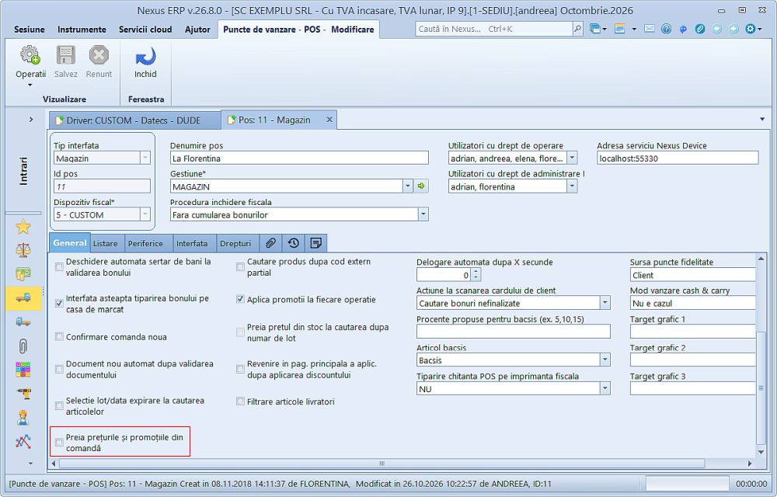Open the line chart sidebar icon

click(x=23, y=441)
